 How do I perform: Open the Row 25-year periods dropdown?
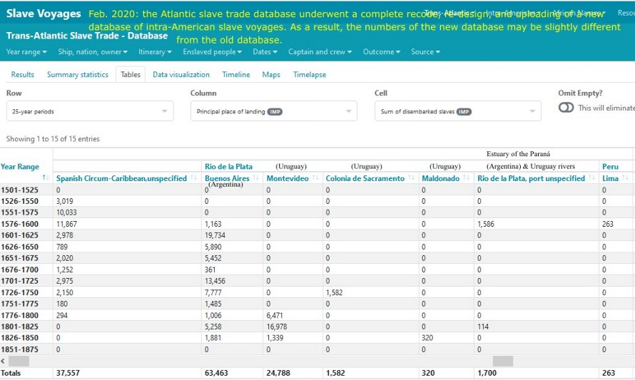[89, 111]
